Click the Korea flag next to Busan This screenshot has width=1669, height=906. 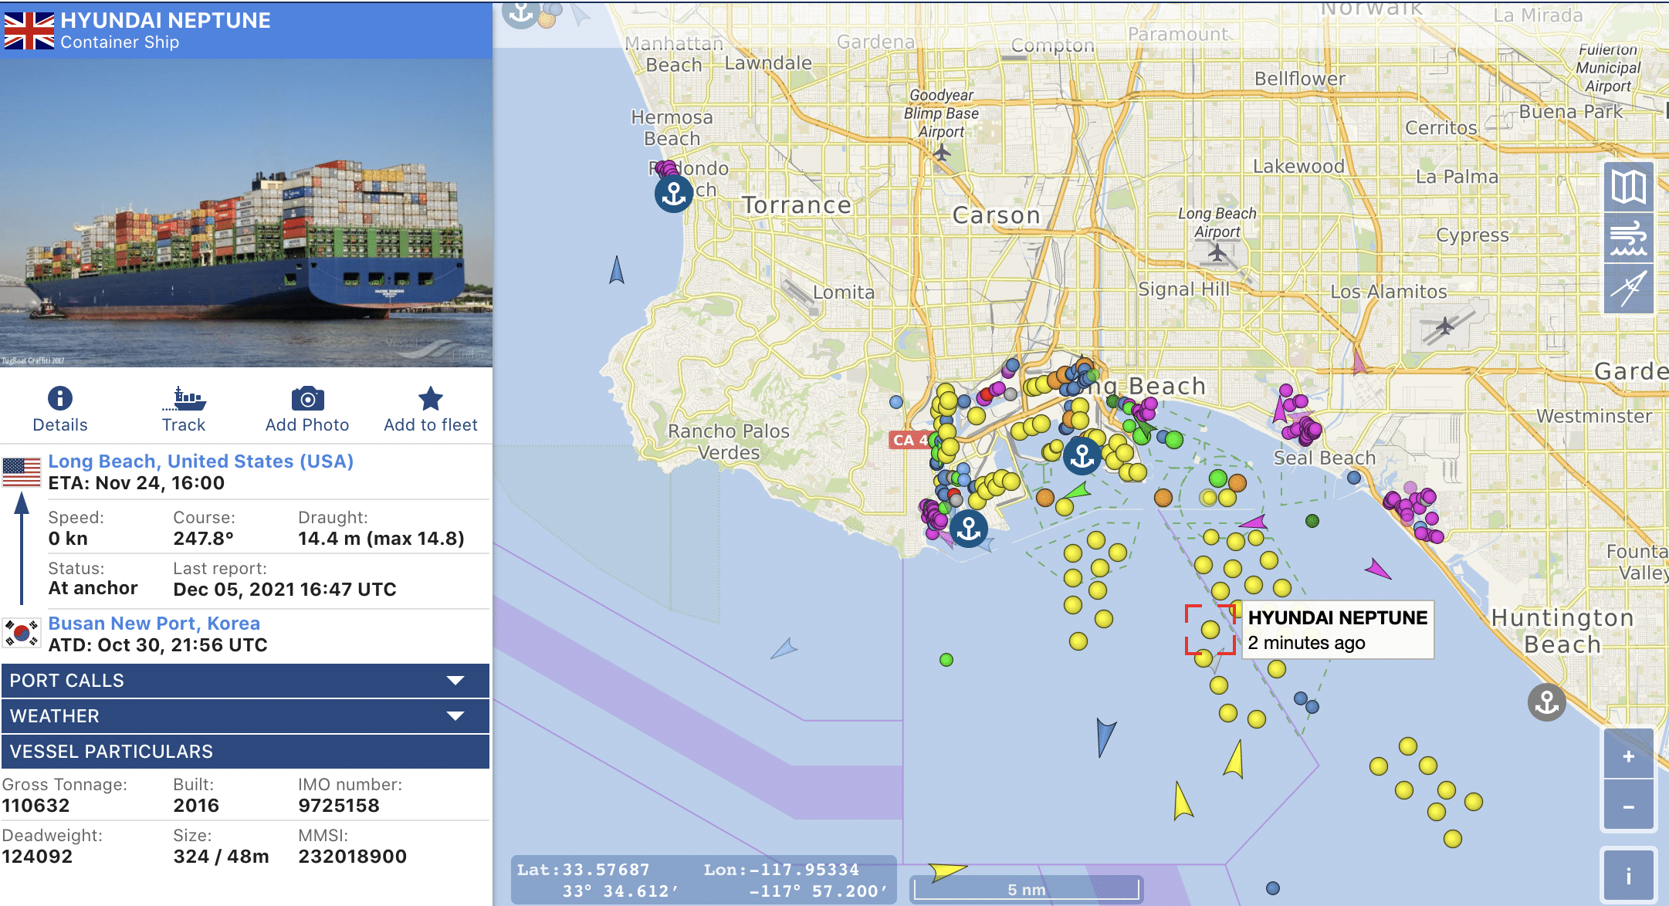click(22, 633)
